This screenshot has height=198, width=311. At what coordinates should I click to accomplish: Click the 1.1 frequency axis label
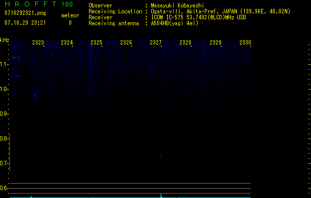coord(4,64)
